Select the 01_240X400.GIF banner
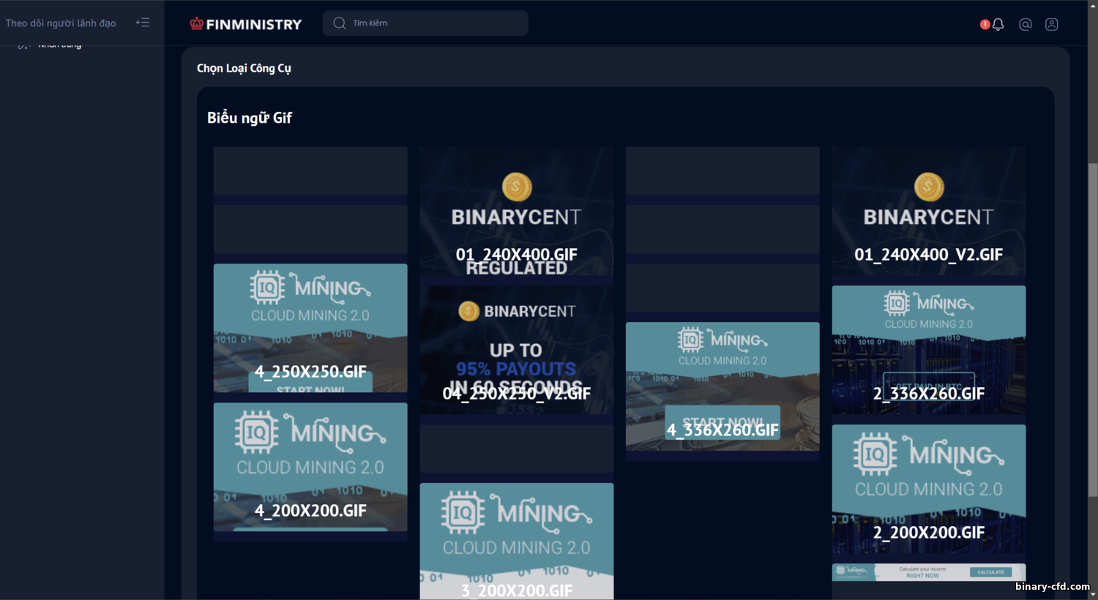This screenshot has height=600, width=1098. pyautogui.click(x=517, y=211)
